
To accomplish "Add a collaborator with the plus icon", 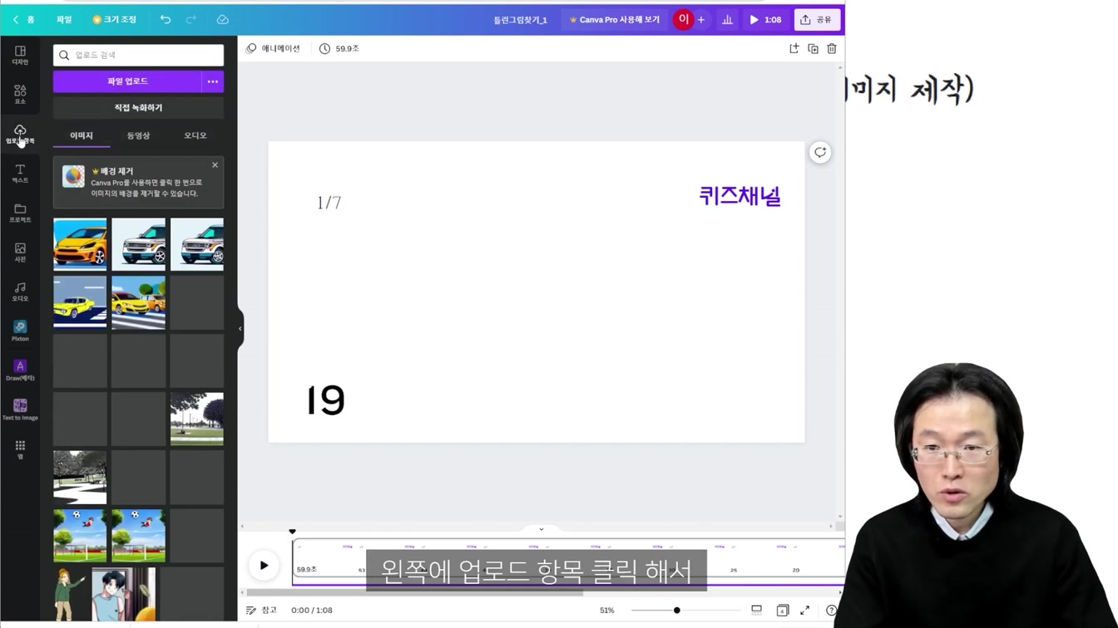I will point(701,19).
